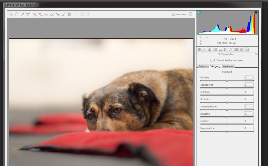Select the Zoom tool
The image size is (268, 166).
pyautogui.click(x=11, y=14)
